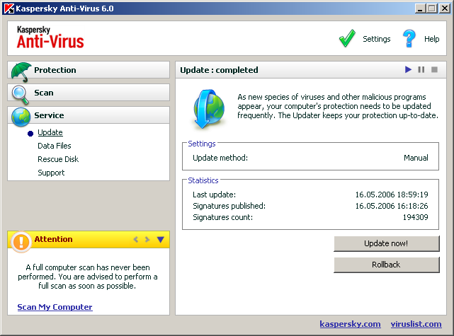This screenshot has width=454, height=336.
Task: Open the kaspersky.com link
Action: click(x=350, y=324)
